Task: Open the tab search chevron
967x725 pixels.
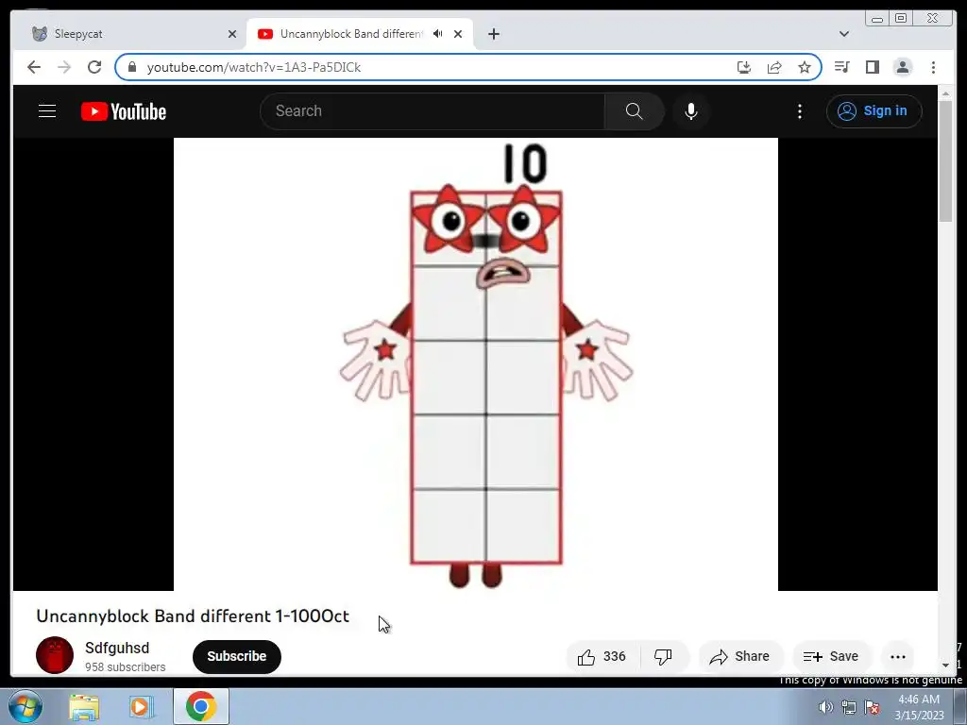Action: [844, 34]
